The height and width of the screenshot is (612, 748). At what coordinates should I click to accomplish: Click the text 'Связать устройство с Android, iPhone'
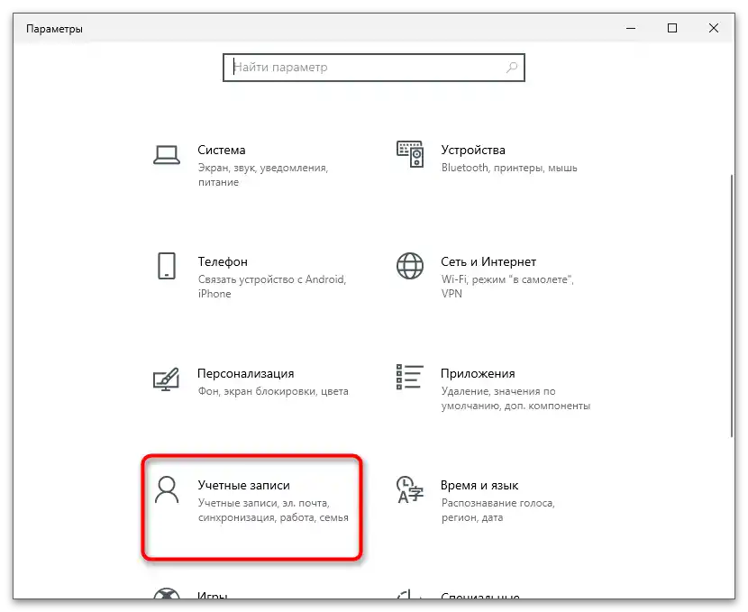coord(272,287)
